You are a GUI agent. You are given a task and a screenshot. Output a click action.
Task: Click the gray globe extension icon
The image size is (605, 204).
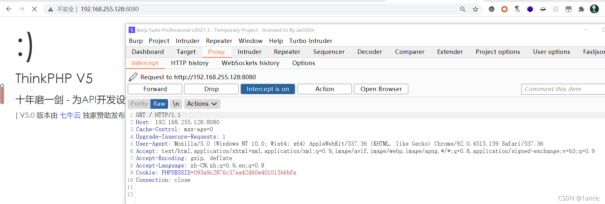pyautogui.click(x=556, y=9)
